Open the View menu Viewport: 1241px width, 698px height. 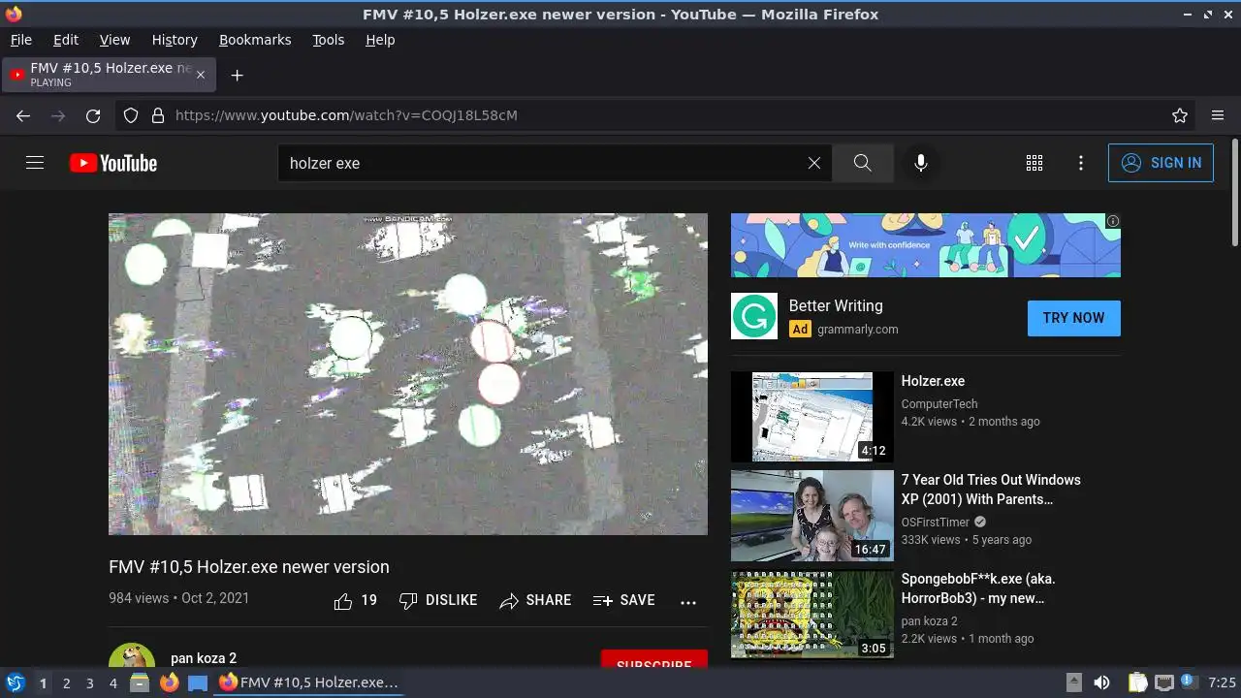coord(114,40)
